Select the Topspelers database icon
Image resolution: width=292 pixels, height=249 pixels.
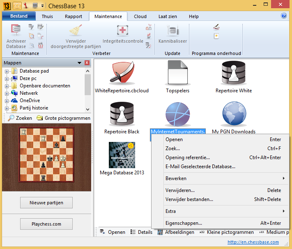[x=178, y=73]
